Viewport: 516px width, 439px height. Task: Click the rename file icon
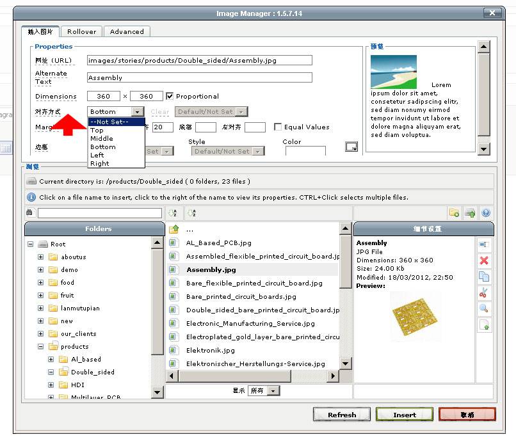(x=484, y=244)
